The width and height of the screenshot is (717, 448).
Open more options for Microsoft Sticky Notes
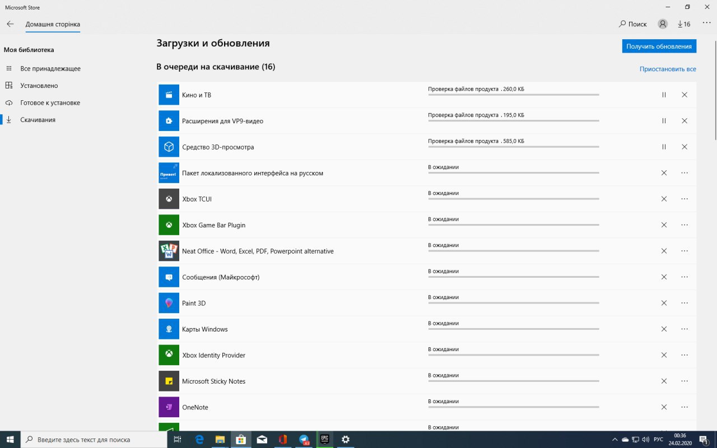coord(685,381)
